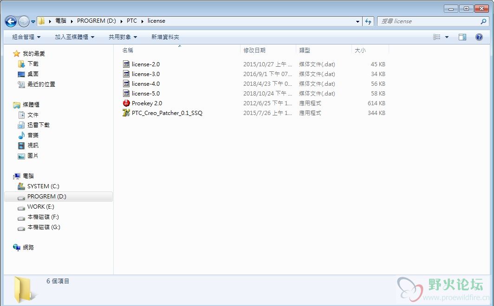Open the view options dropdown arrow

(x=447, y=37)
